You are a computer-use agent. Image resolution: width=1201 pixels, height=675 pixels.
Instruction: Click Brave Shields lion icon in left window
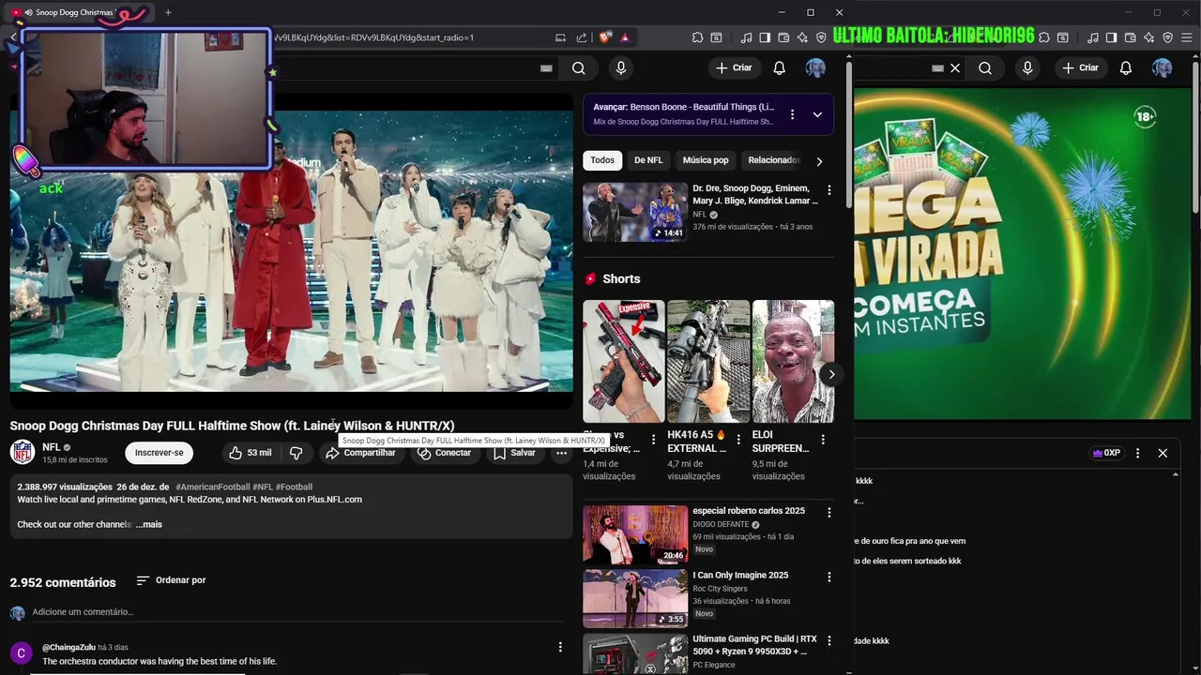(x=605, y=37)
